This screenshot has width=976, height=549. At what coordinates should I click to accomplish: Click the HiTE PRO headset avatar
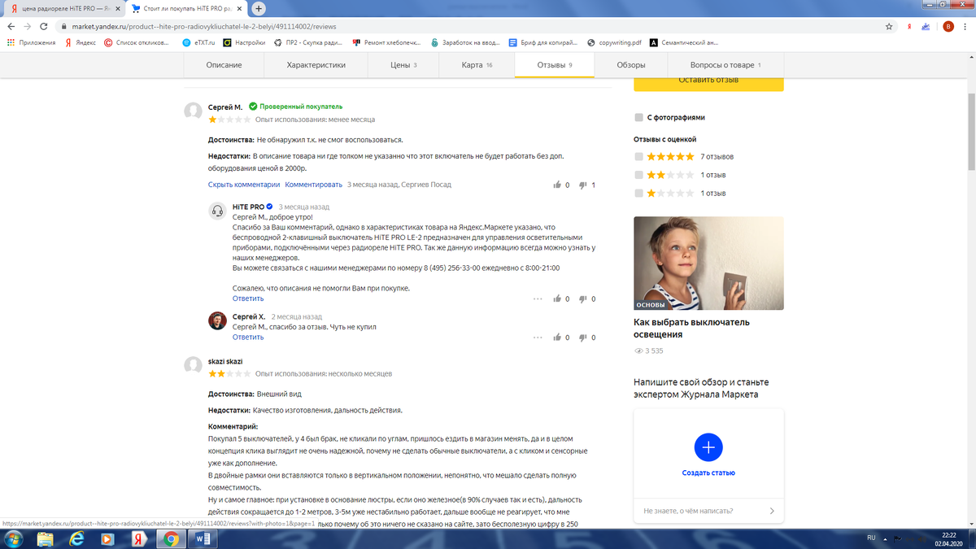point(217,211)
